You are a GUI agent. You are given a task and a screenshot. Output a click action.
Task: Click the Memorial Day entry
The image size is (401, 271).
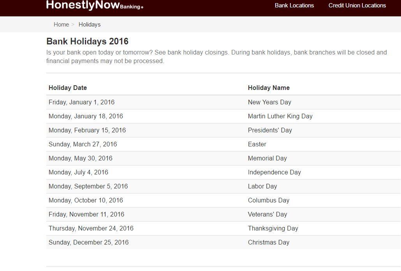coord(267,158)
